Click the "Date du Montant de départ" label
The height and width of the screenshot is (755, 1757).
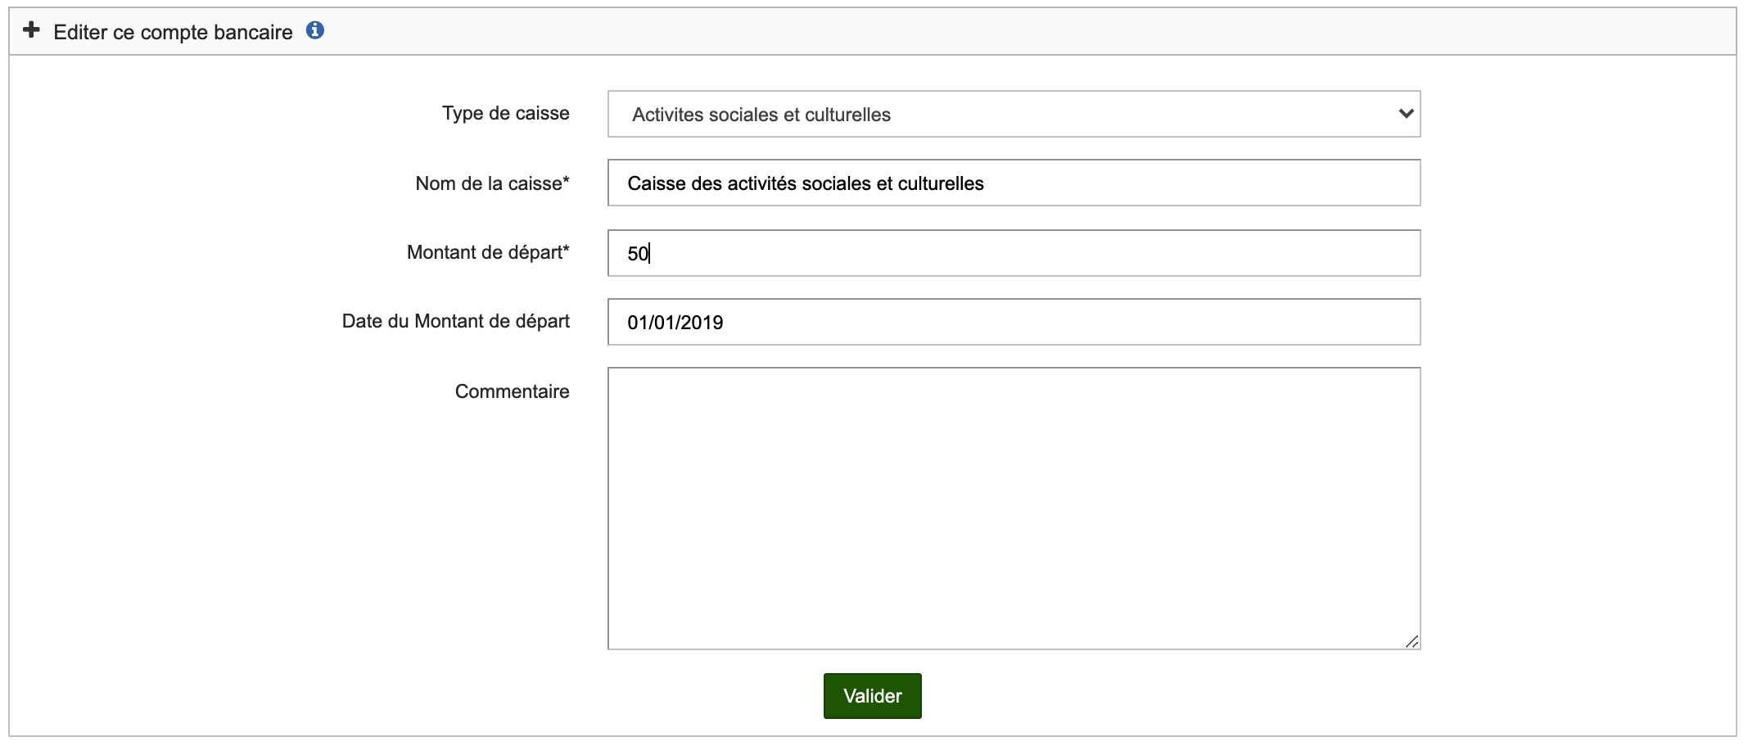tap(455, 321)
